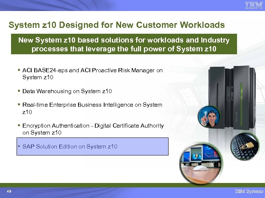265x198 pixels.
Task: Click the highlighted 'SAP Solution Edition on System z10' box
Action: 92,146
